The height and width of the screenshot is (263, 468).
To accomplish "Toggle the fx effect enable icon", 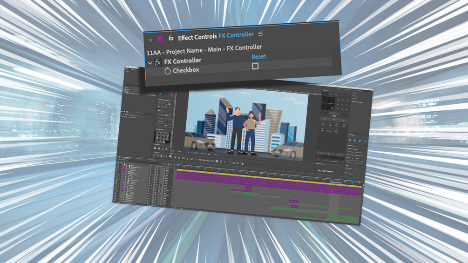I will (158, 62).
